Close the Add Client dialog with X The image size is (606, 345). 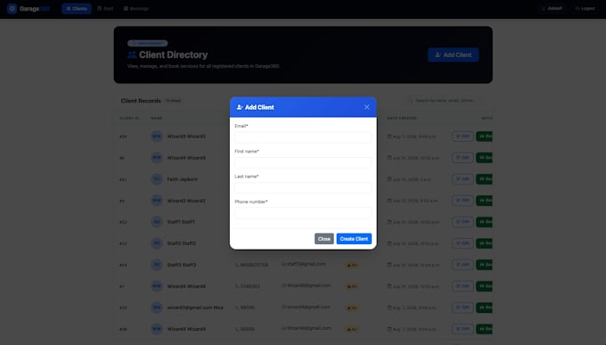[366, 107]
